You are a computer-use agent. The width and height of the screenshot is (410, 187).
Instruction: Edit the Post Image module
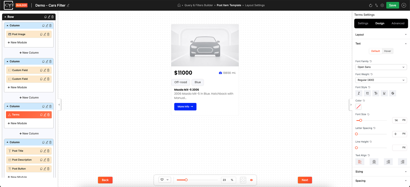click(x=45, y=34)
